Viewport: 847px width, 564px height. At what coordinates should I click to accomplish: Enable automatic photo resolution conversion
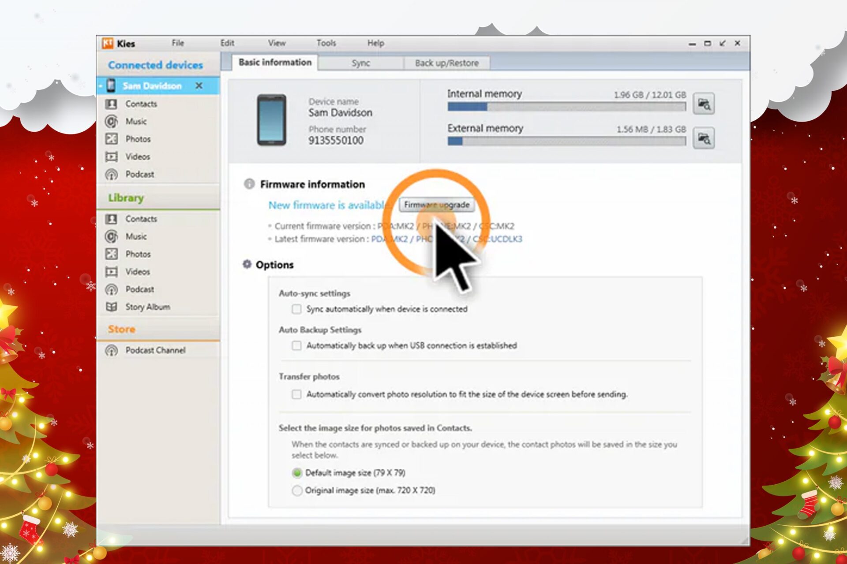pyautogui.click(x=296, y=394)
